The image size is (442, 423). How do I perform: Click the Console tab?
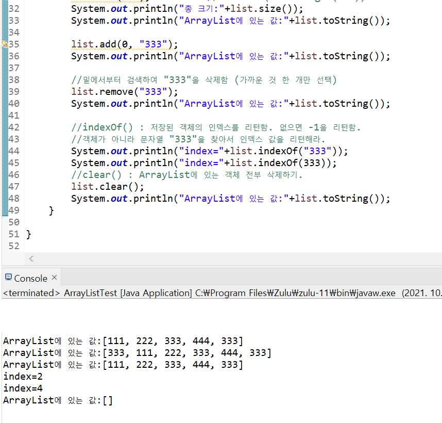point(31,278)
